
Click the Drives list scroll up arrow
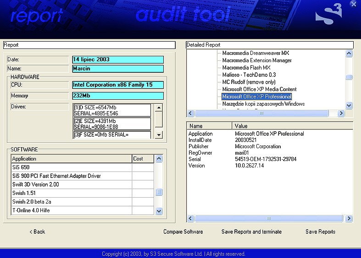click(x=159, y=107)
